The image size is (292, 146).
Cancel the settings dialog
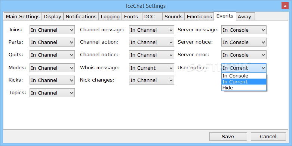point(268,137)
